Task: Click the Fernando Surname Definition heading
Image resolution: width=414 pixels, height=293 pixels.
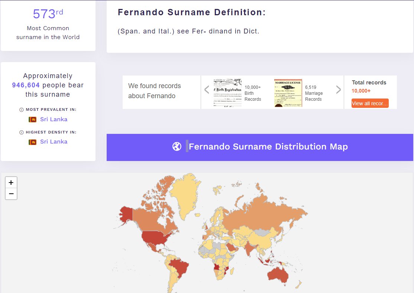Action: click(192, 12)
